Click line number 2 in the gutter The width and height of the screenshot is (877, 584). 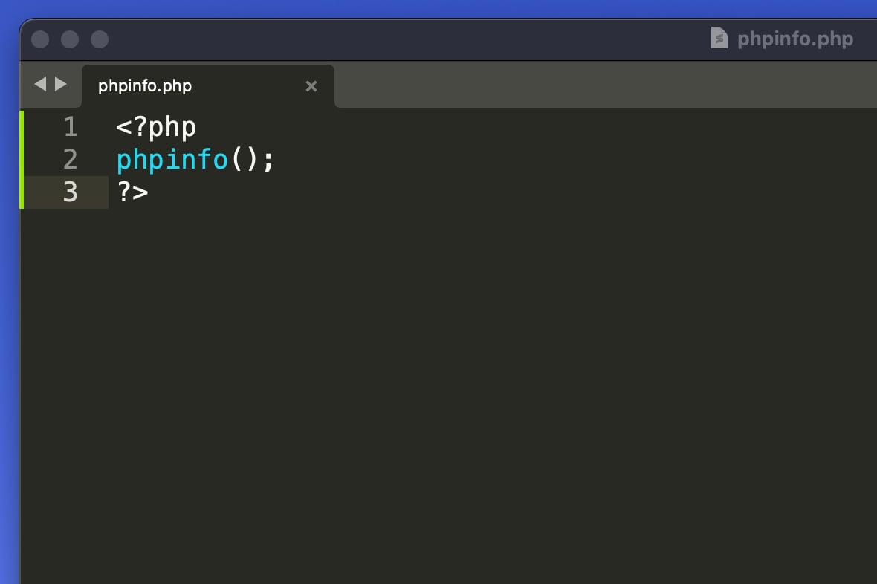click(x=71, y=160)
